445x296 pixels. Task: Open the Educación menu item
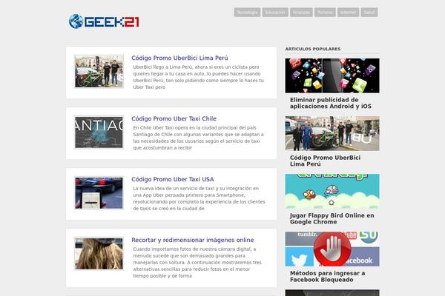tap(275, 13)
